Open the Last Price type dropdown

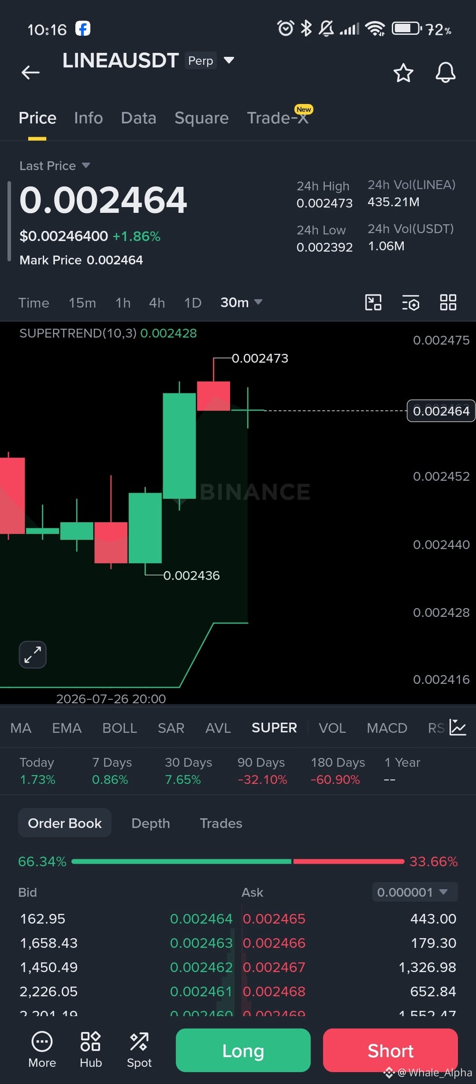(x=55, y=166)
